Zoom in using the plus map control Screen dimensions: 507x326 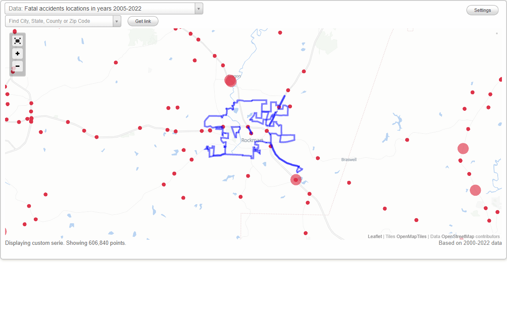tap(17, 54)
